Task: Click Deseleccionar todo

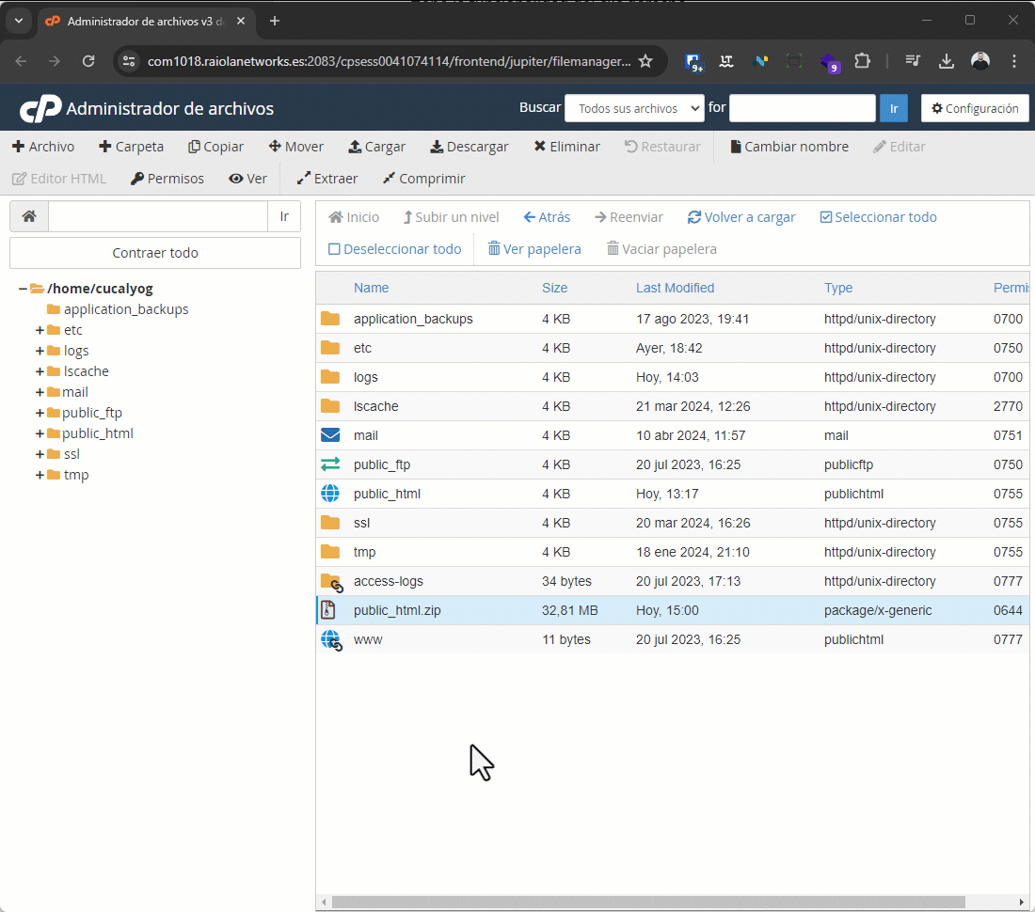Action: (x=394, y=248)
